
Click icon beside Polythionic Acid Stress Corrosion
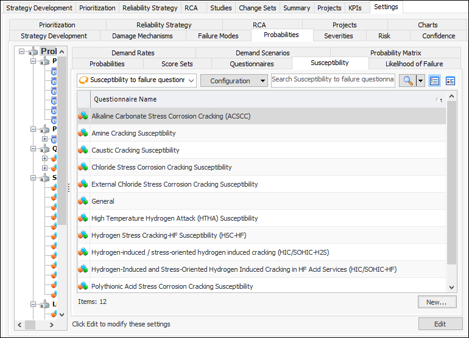(83, 286)
